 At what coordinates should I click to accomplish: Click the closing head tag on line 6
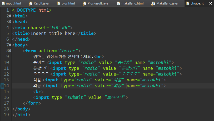21,39
